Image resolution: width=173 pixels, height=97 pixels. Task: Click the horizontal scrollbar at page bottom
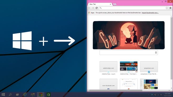point(116,90)
